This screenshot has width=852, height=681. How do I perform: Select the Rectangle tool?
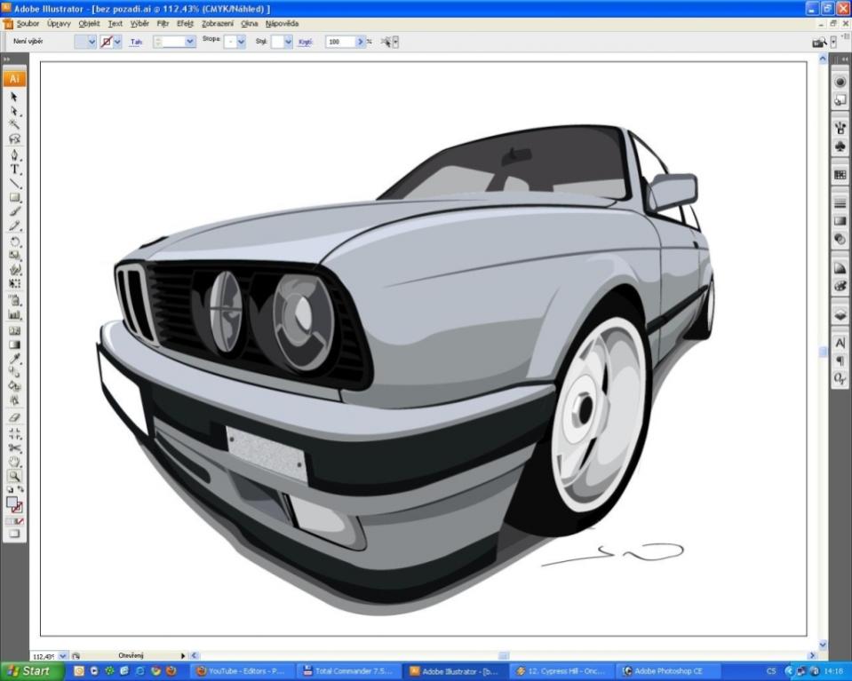14,198
